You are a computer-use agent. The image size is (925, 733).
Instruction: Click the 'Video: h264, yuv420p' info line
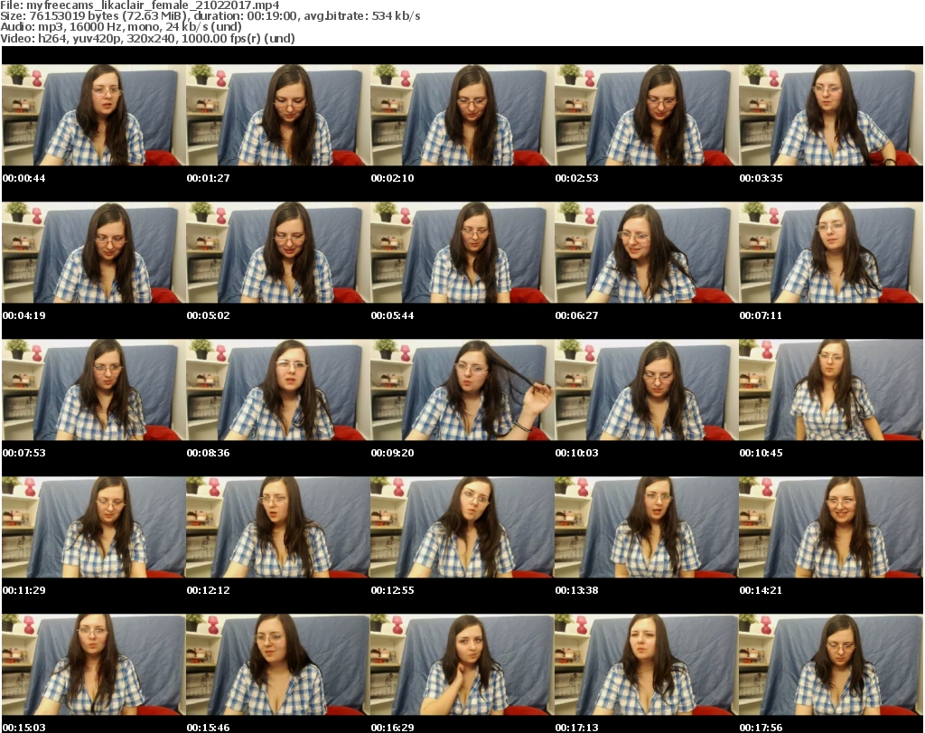click(147, 38)
